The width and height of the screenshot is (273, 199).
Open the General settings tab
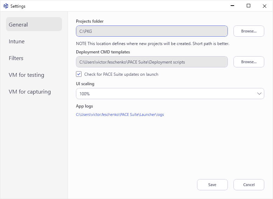pos(34,24)
